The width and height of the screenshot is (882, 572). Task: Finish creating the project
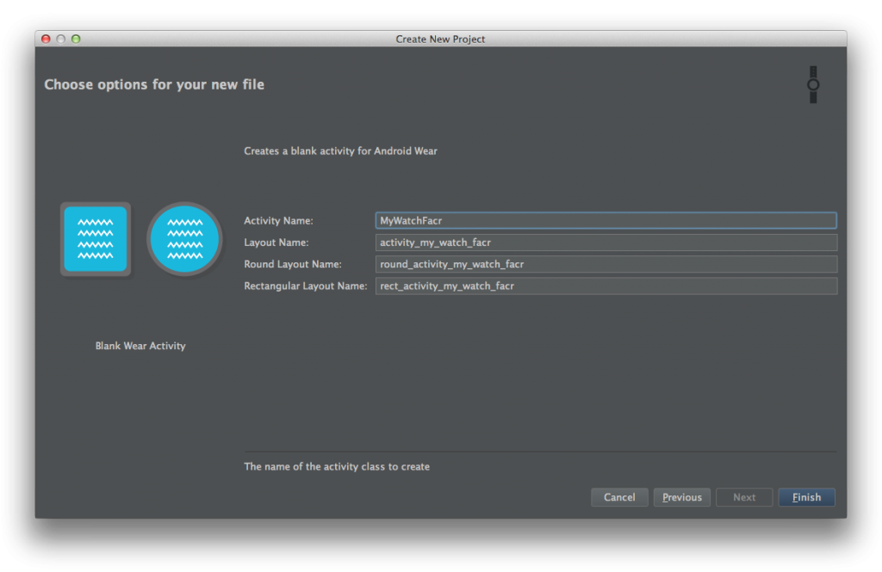(x=806, y=497)
